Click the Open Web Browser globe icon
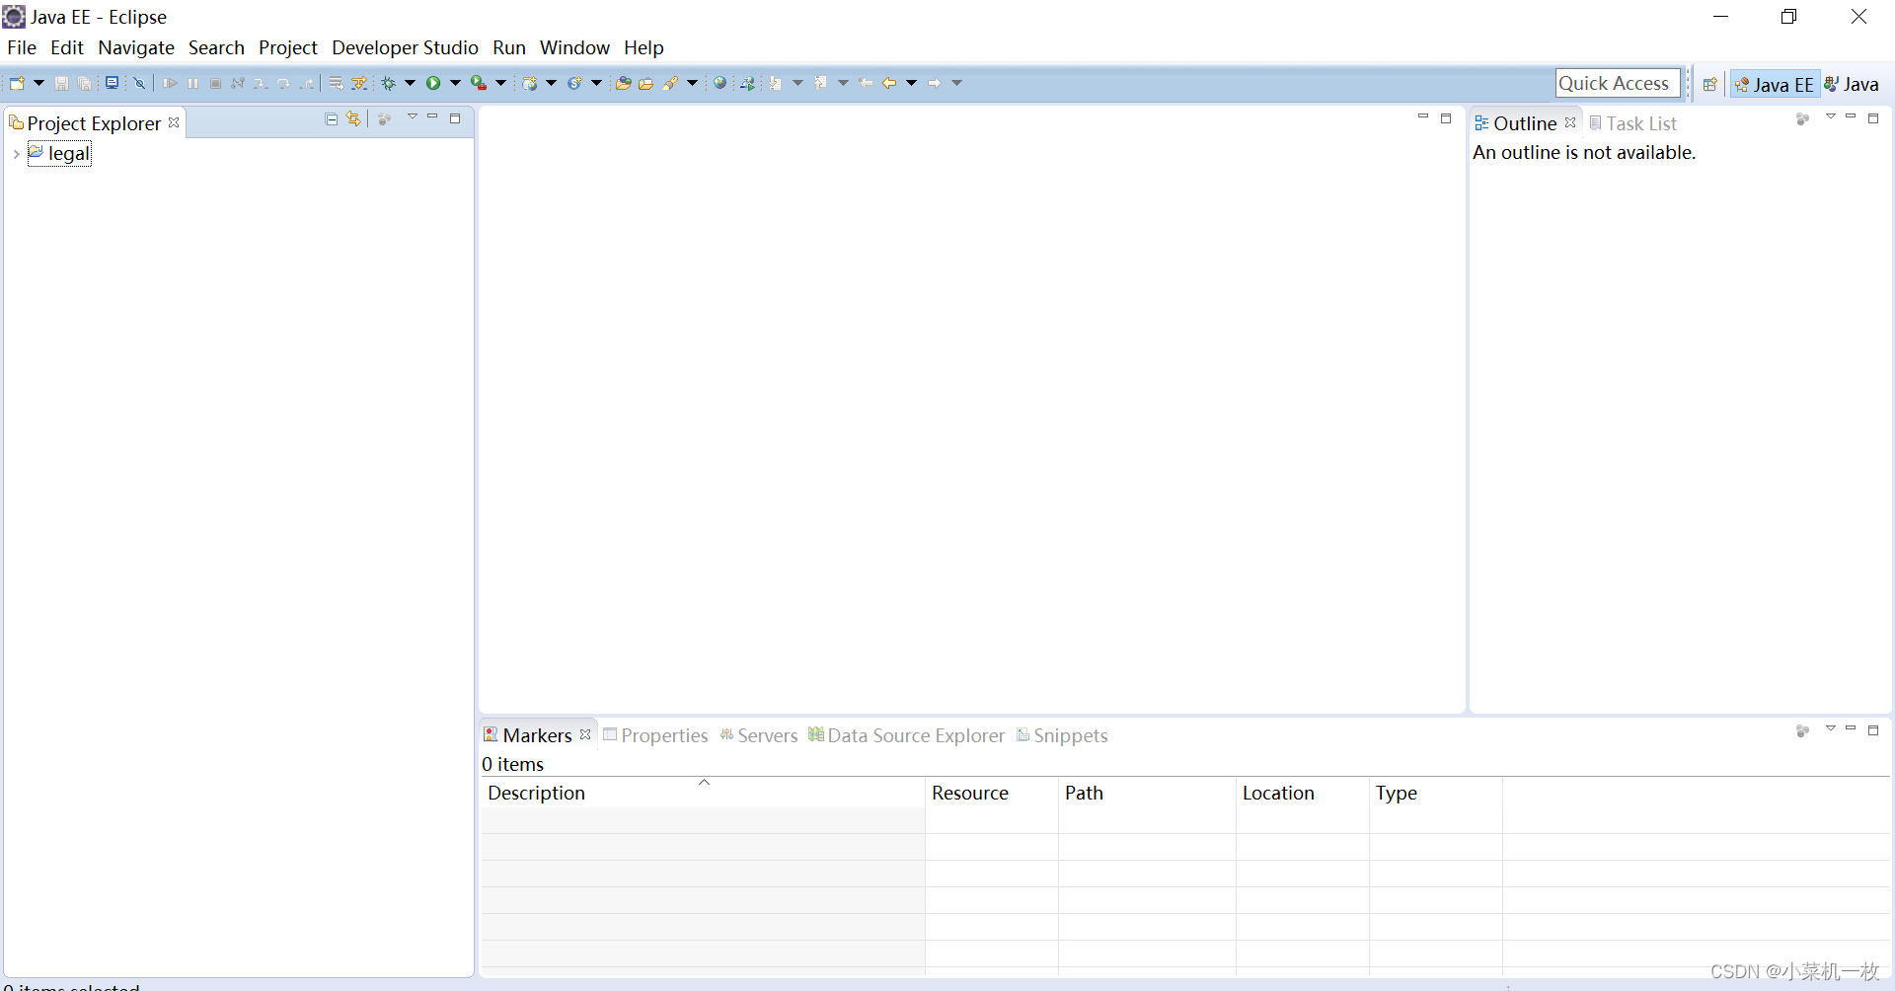 720,83
